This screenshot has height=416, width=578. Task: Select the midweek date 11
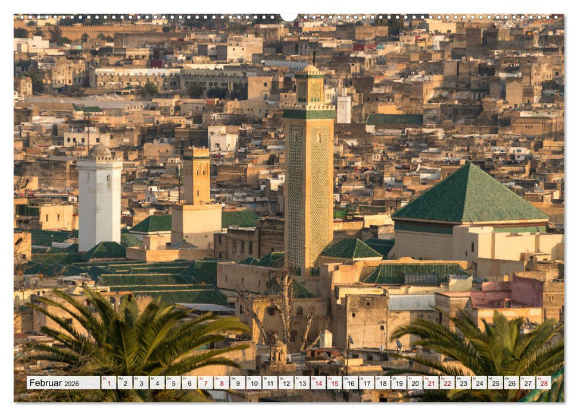(270, 384)
